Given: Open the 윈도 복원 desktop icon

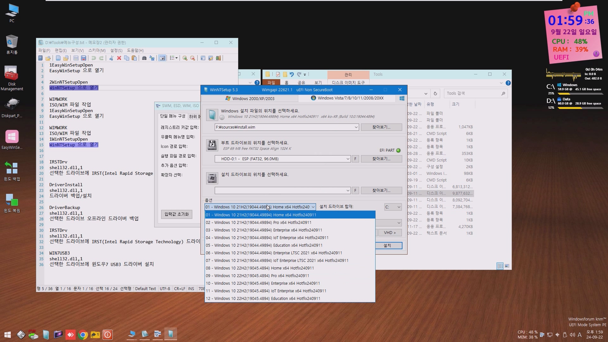Looking at the screenshot, I should click(12, 203).
